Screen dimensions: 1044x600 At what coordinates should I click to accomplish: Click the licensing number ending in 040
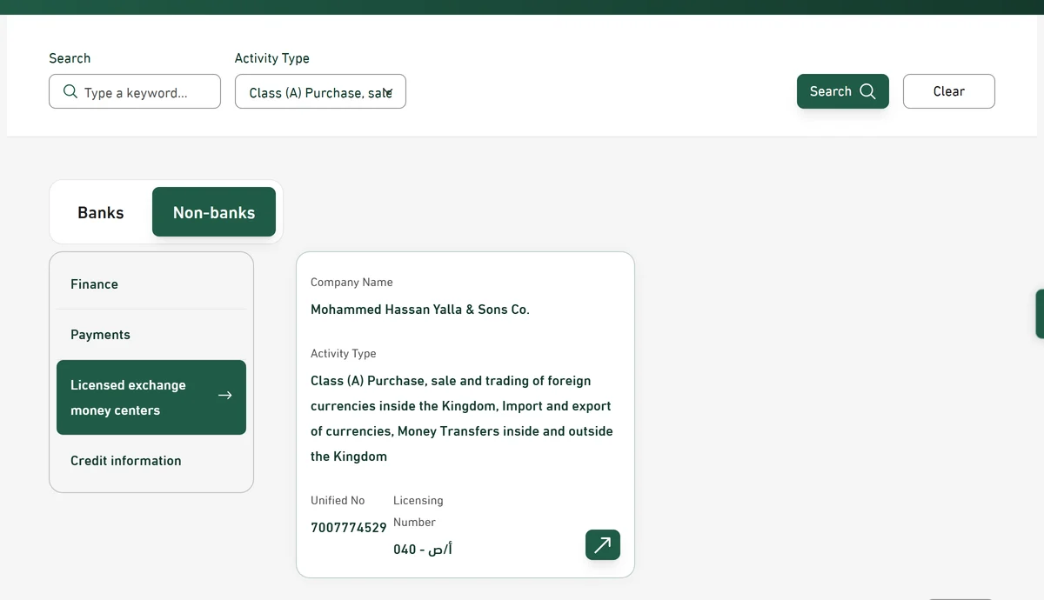(423, 550)
